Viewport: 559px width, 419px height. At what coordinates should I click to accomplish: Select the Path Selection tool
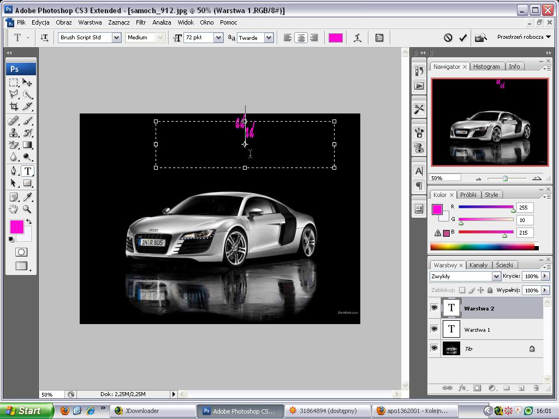coord(14,183)
